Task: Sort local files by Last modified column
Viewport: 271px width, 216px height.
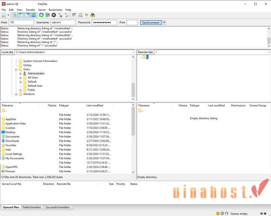Action: [x=95, y=105]
